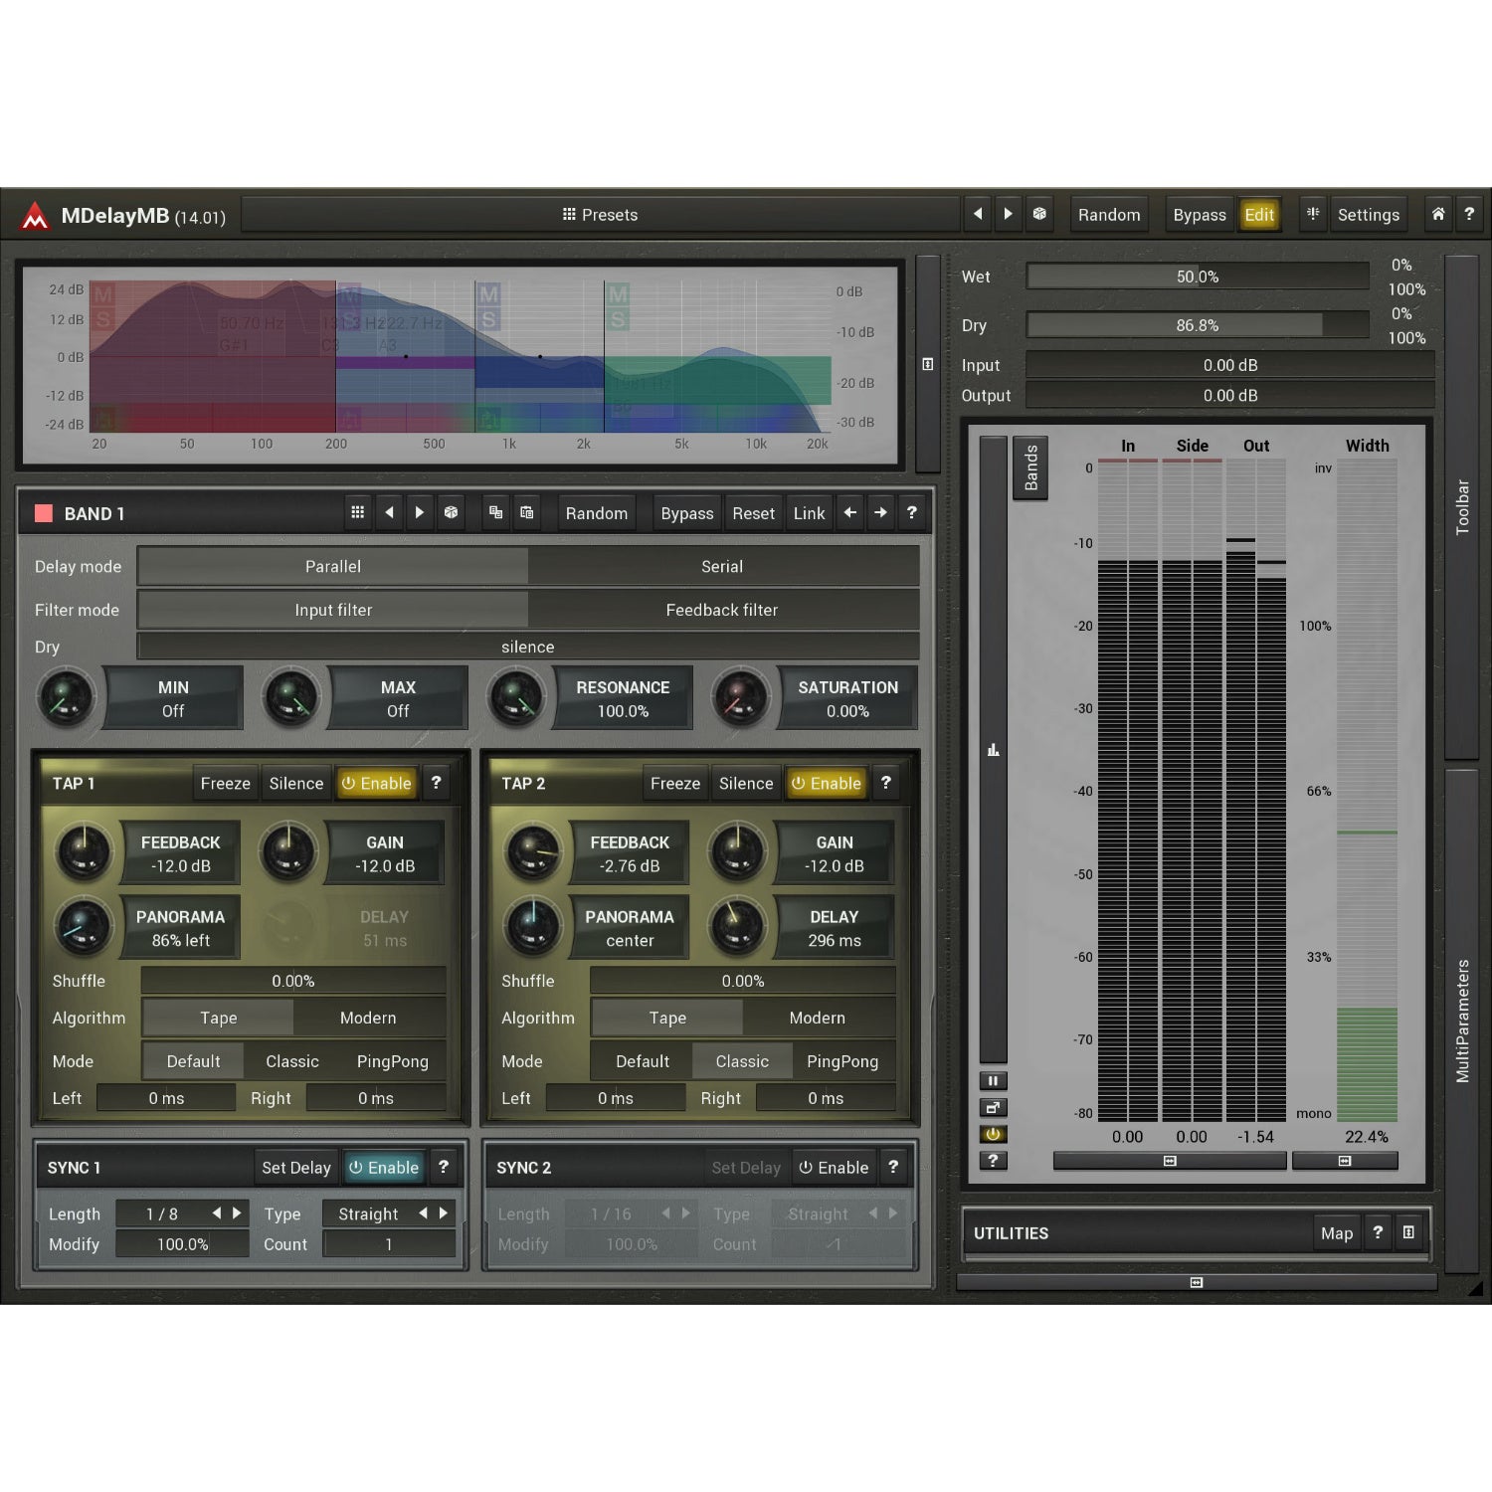Move to next band with right arrow
The image size is (1492, 1492).
(x=880, y=512)
